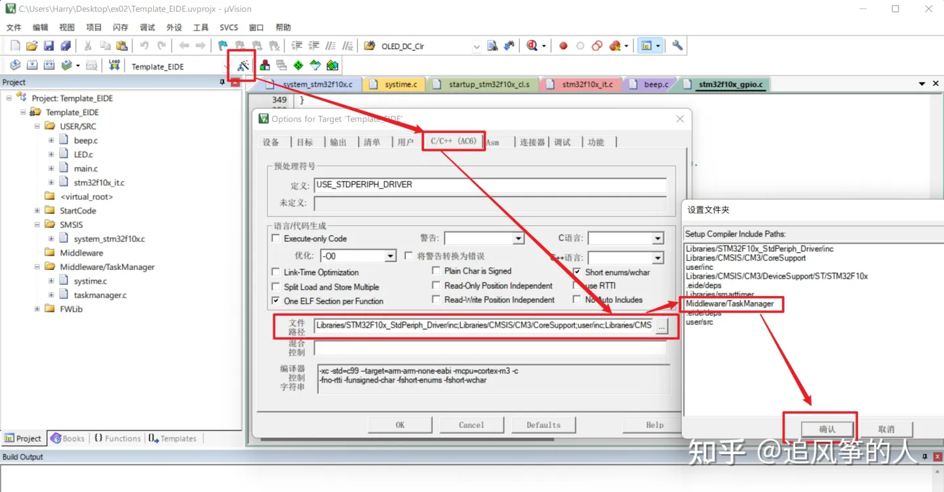Viewport: 944px width, 492px height.
Task: Switch to 目标 tab in options
Action: coord(305,142)
